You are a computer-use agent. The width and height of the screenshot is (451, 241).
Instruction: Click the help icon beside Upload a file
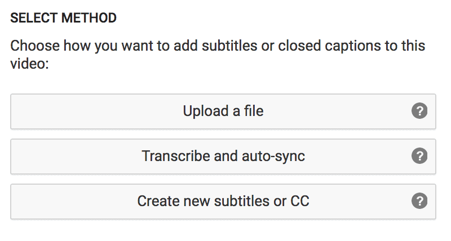tap(419, 111)
